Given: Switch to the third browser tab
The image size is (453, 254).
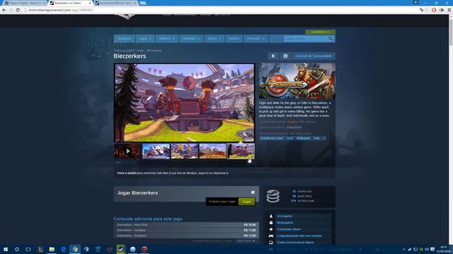Looking at the screenshot, I should (115, 3).
